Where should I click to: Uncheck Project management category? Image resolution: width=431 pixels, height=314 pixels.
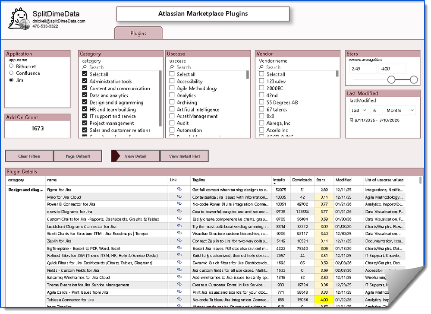point(85,123)
